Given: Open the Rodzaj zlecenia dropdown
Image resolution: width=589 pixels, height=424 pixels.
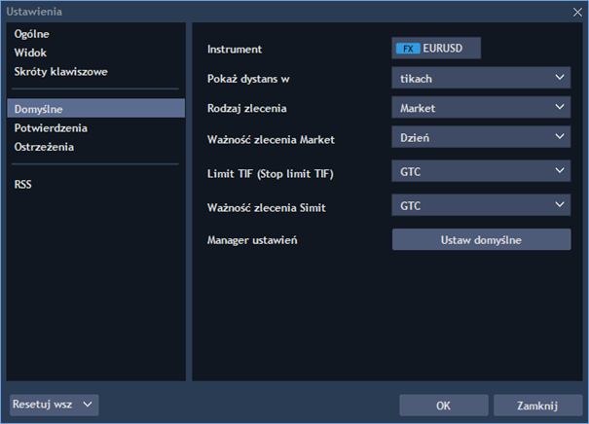Looking at the screenshot, I should pos(481,108).
